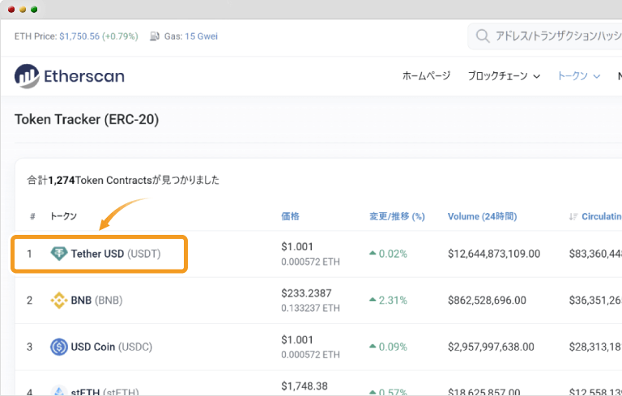Viewport: 622px width, 396px height.
Task: Select the Token Tracker (ERC-20) heading
Action: pyautogui.click(x=87, y=119)
